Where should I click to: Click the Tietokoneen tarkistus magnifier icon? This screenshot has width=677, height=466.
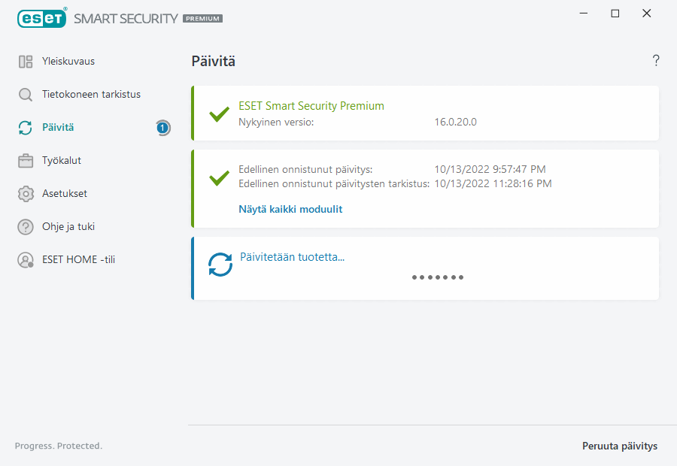click(26, 95)
